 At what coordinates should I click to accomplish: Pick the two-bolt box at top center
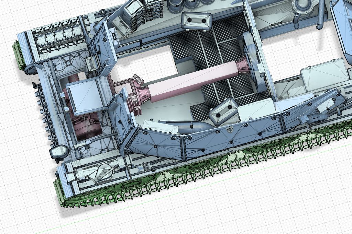[x=196, y=22]
